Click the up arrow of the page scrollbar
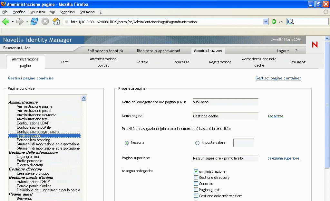The width and height of the screenshot is (330, 201). 327,38
